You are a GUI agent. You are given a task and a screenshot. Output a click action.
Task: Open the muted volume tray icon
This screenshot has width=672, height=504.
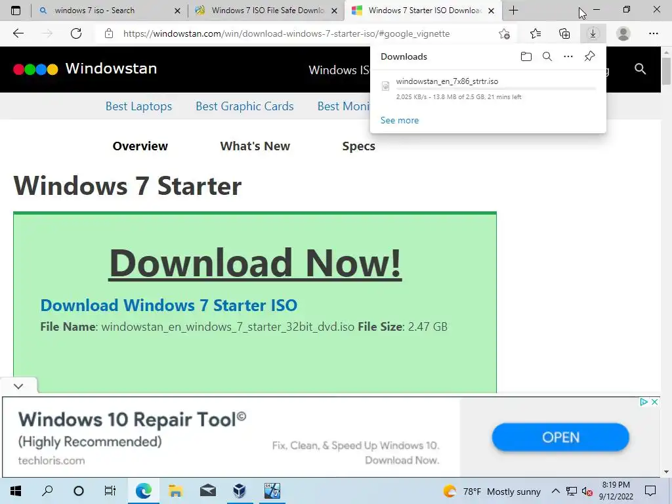coord(587,491)
